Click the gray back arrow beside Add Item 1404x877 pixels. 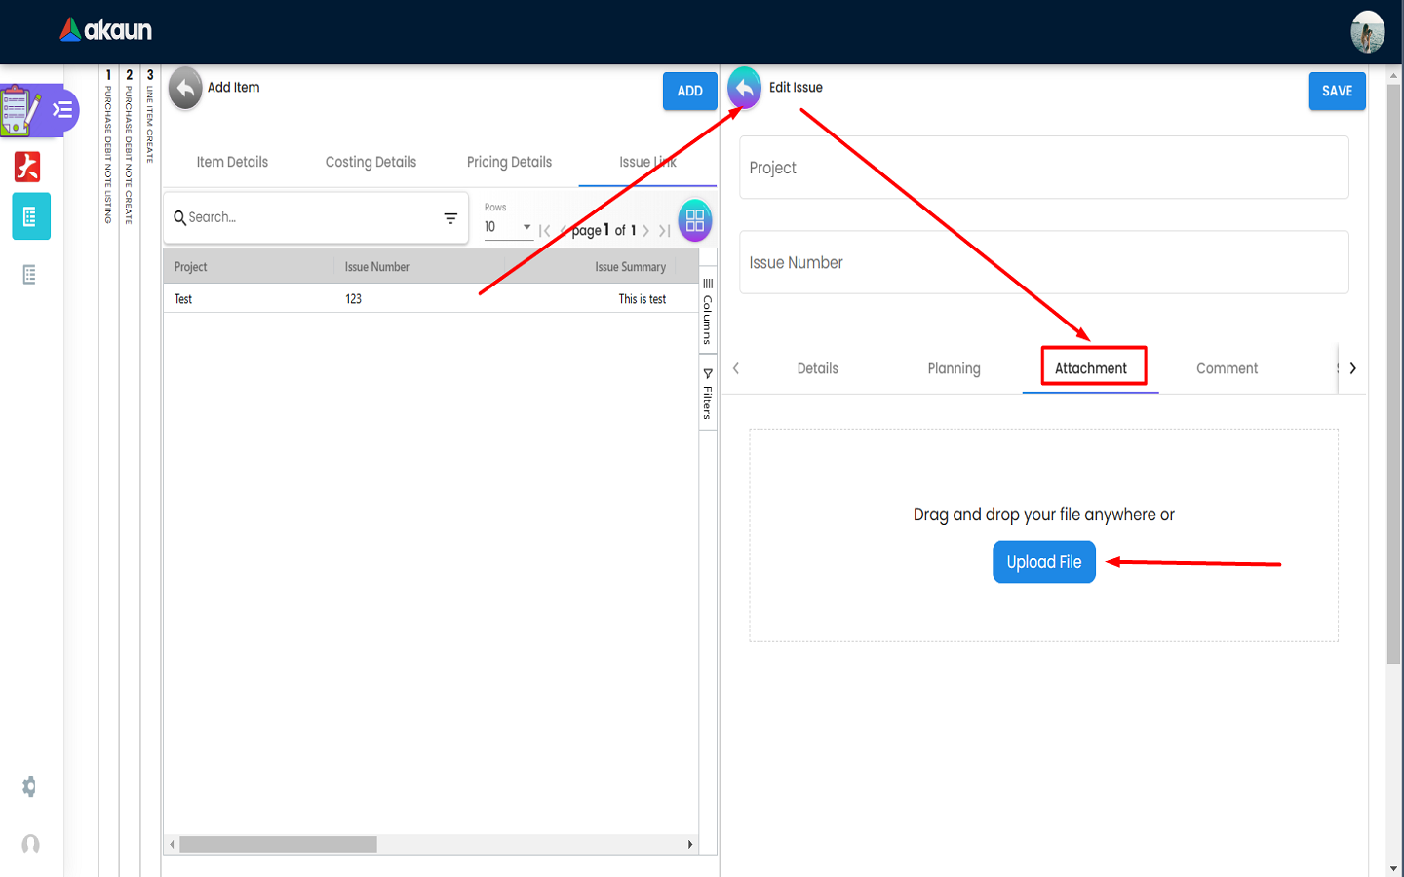coord(185,89)
